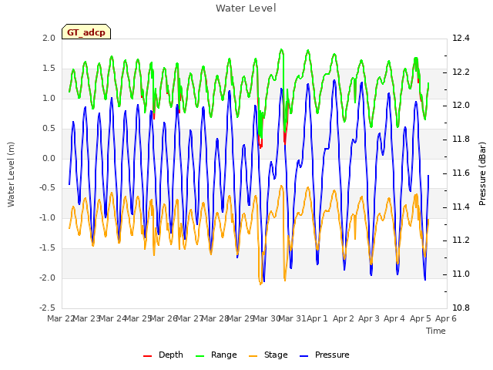
Task: Toggle the Stage legend entry
Action: 268,355
